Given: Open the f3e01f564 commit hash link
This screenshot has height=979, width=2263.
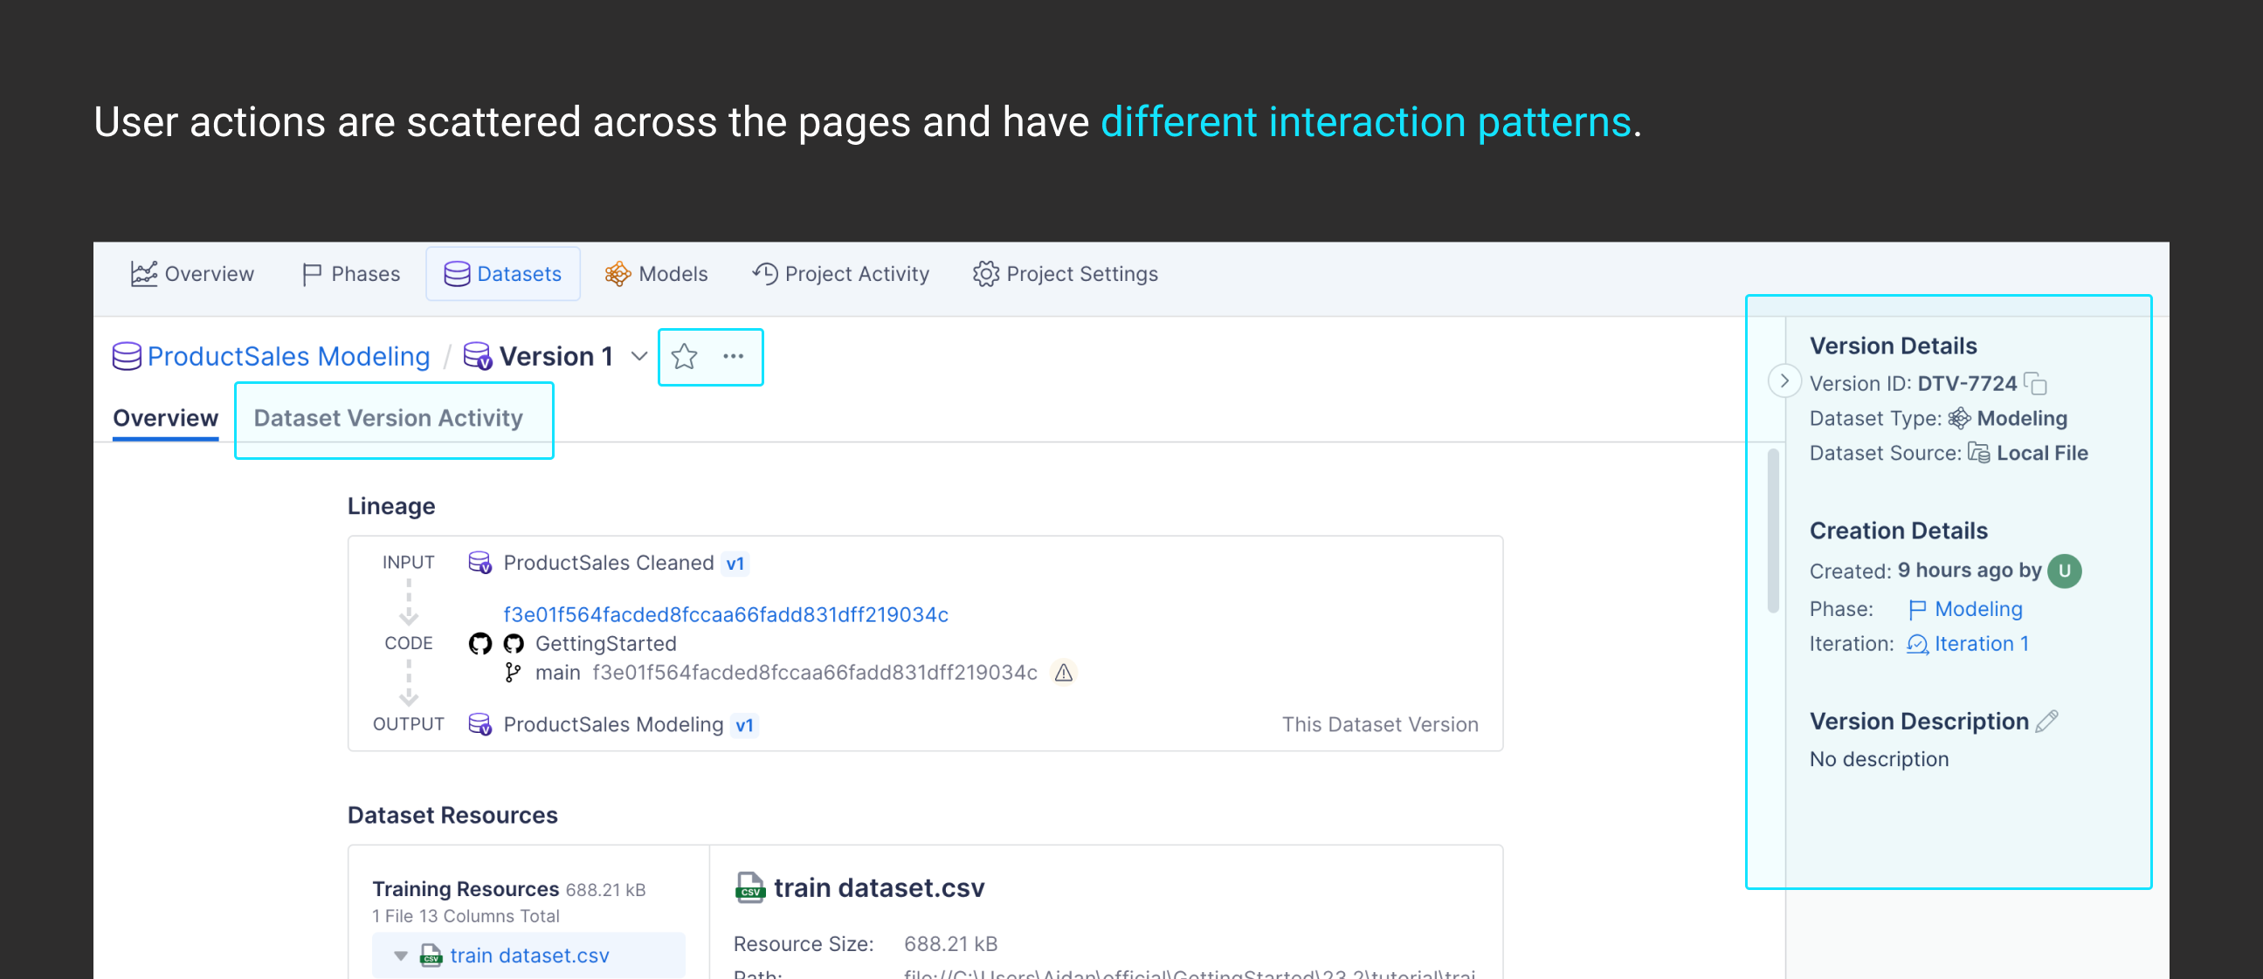Looking at the screenshot, I should coord(725,614).
